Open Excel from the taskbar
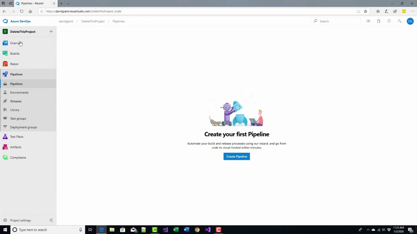The image size is (417, 234). [176, 230]
